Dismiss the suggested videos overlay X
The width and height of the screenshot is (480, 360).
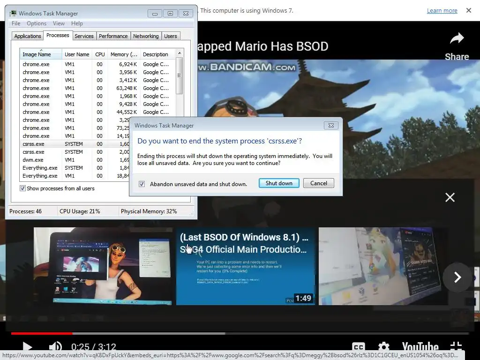click(450, 197)
